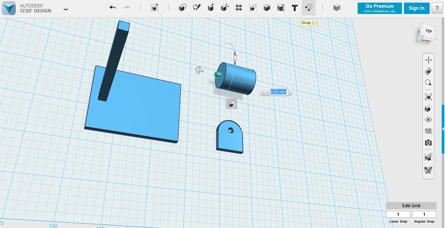Select the Measure tool

pos(281,7)
